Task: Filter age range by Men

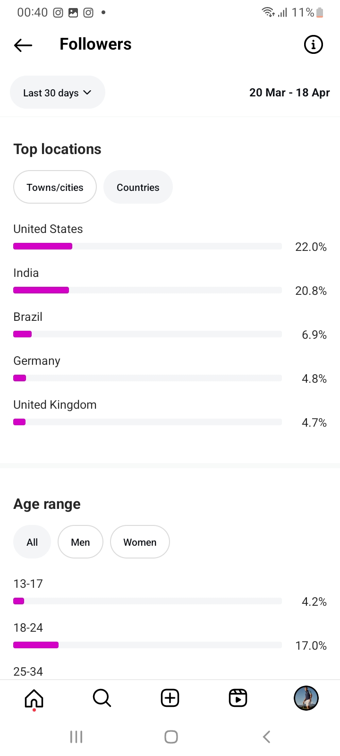Action: 80,542
